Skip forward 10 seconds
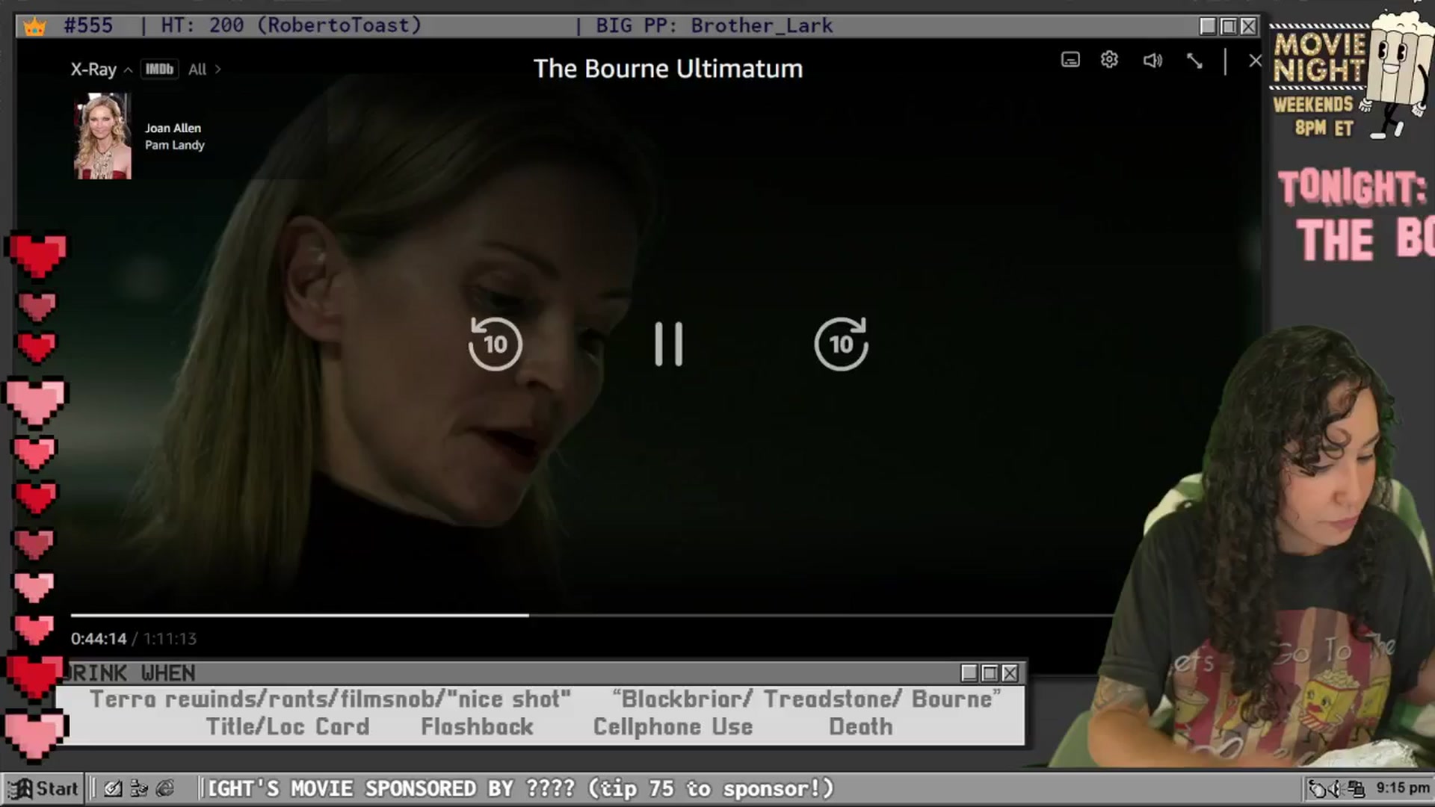The width and height of the screenshot is (1435, 807). pos(841,344)
